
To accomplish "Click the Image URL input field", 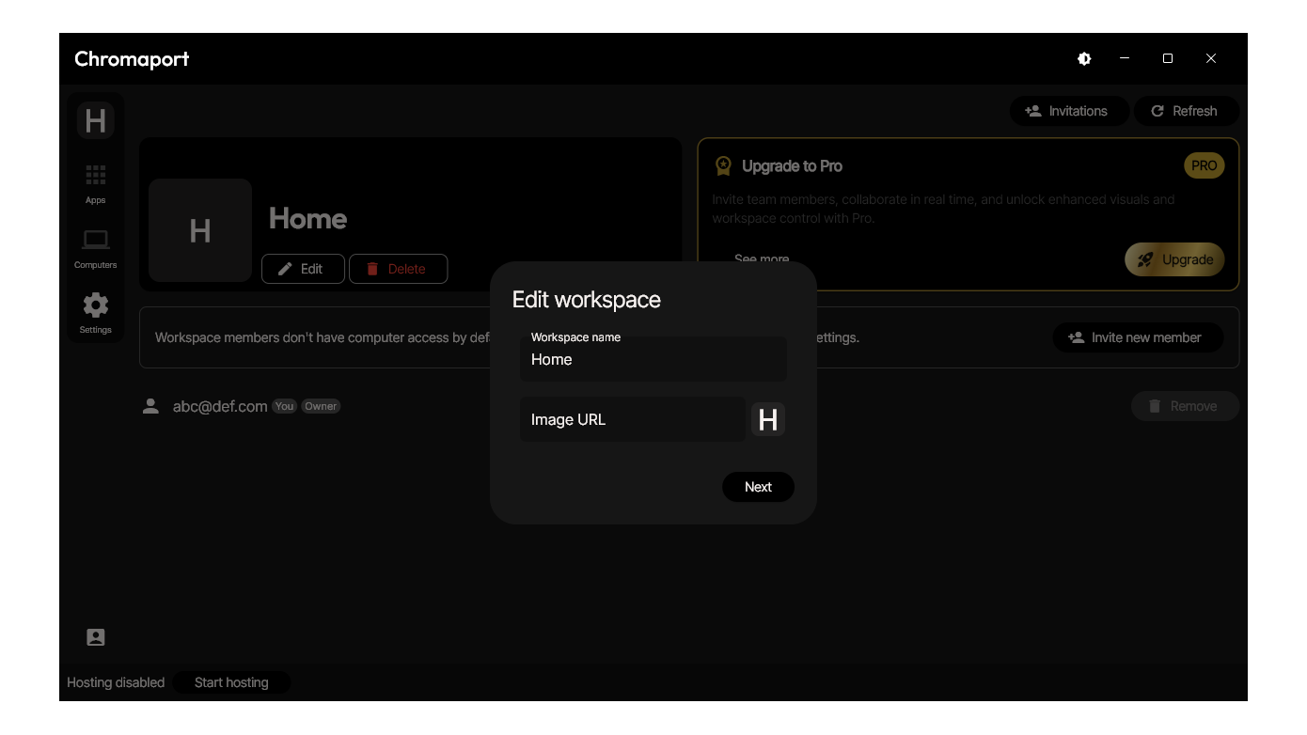I will pyautogui.click(x=632, y=419).
